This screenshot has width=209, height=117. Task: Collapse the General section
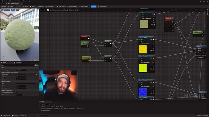click(1, 68)
